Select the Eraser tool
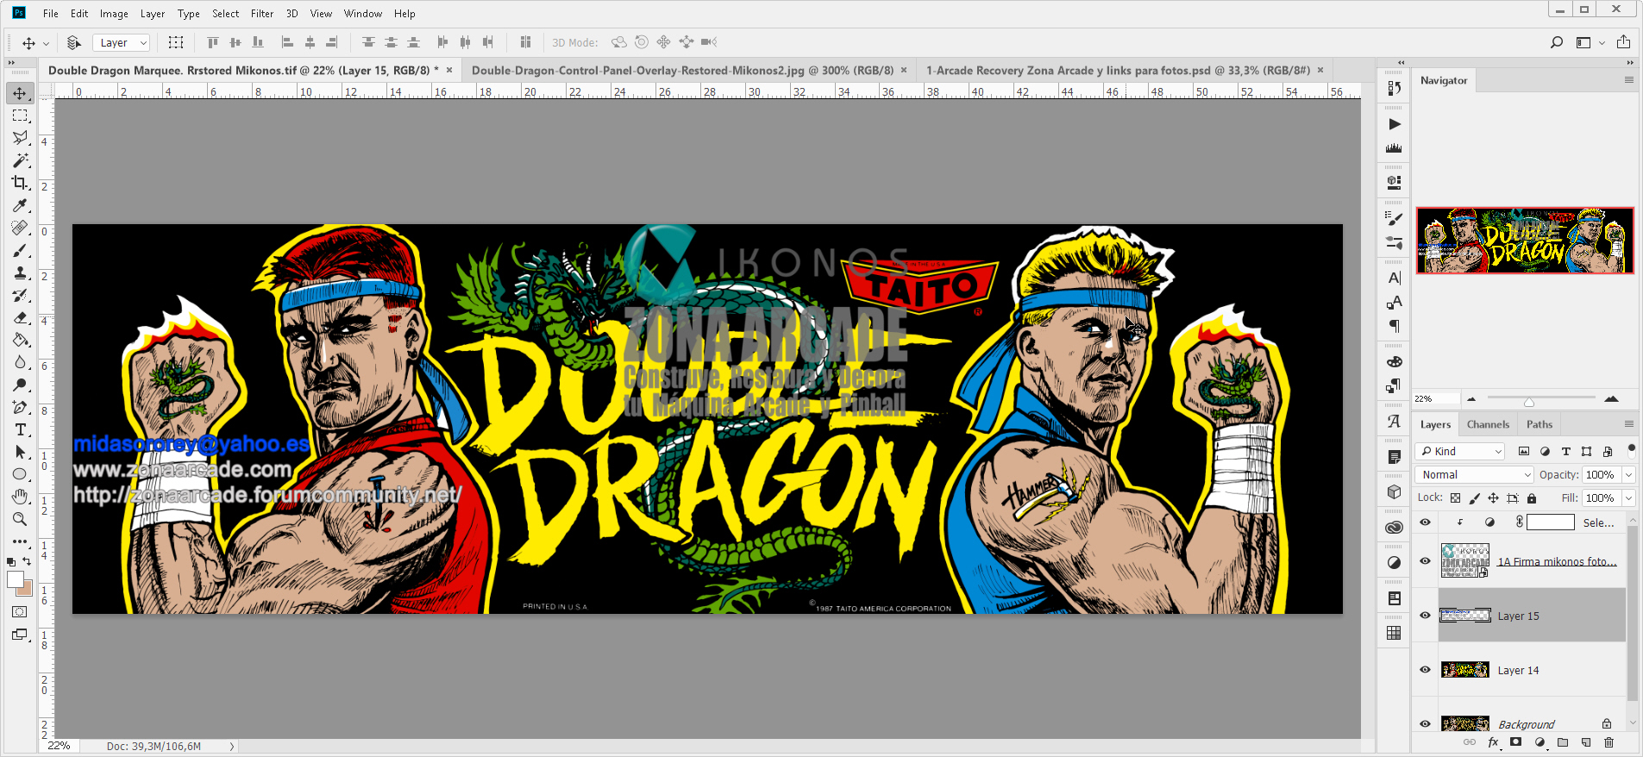The width and height of the screenshot is (1643, 757). [20, 317]
